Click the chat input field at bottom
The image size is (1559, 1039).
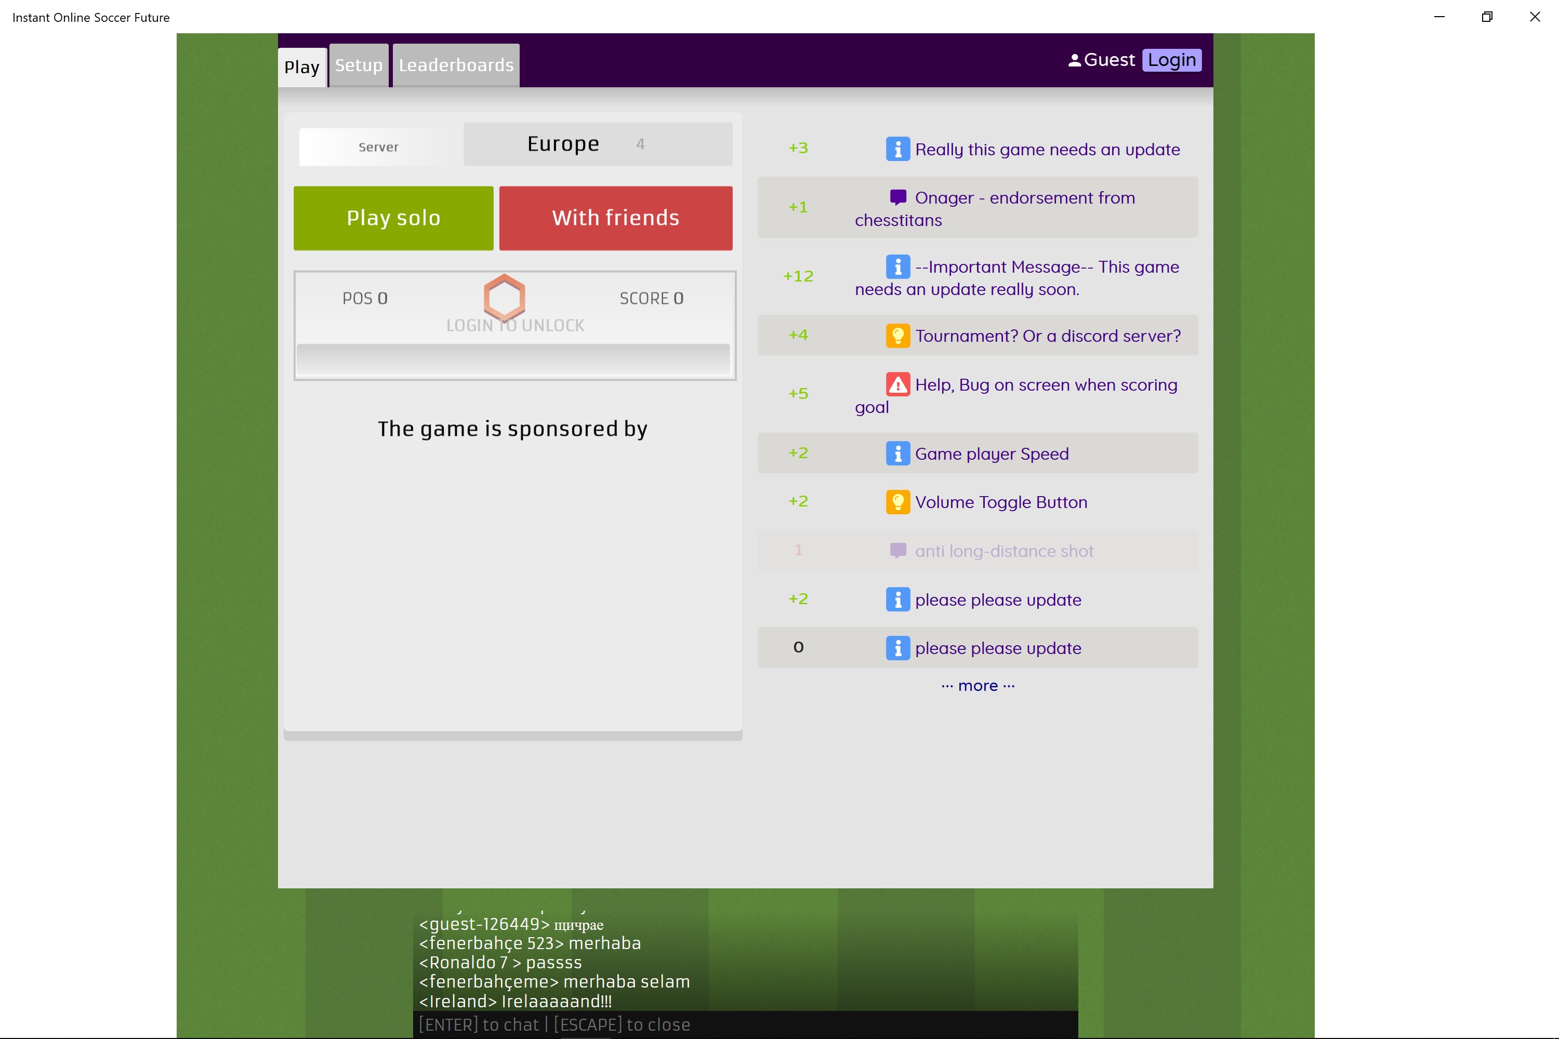tap(745, 1024)
